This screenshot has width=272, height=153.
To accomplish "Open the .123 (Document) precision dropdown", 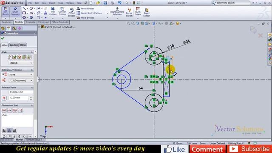I will click(x=21, y=80).
